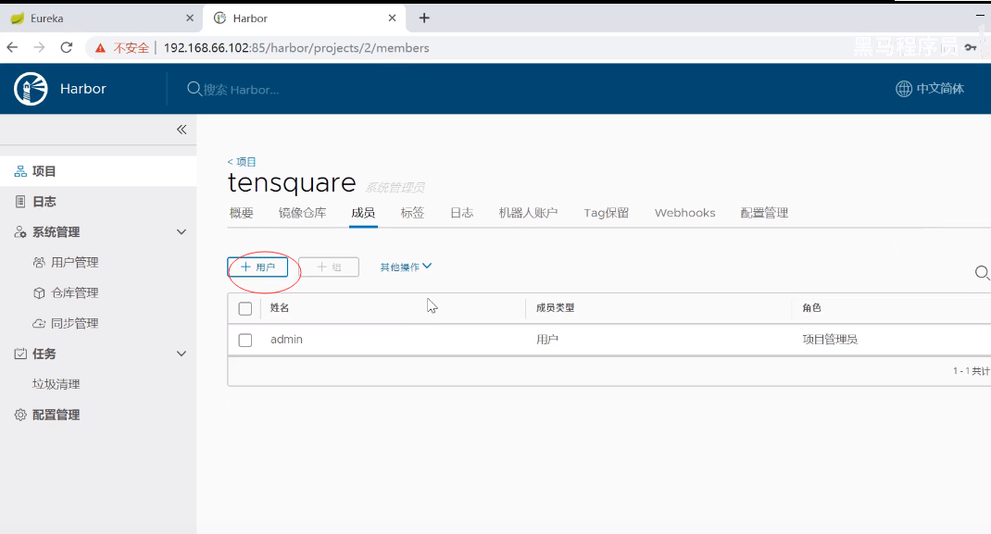The height and width of the screenshot is (534, 991).
Task: Click the 搜索 Harbor search field
Action: pos(241,90)
